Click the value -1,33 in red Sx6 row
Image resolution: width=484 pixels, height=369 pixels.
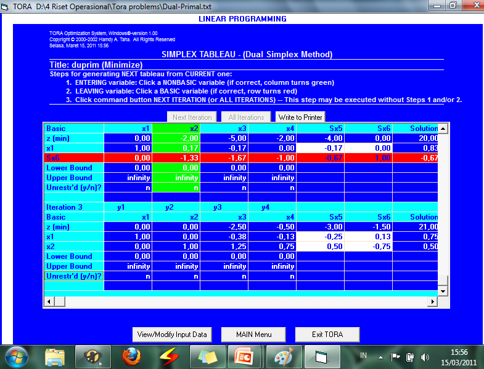[x=176, y=158]
